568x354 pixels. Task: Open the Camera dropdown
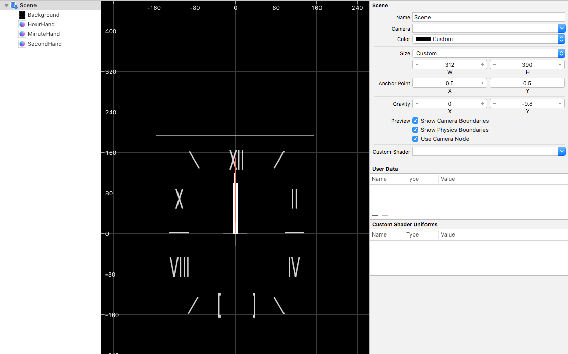point(561,28)
